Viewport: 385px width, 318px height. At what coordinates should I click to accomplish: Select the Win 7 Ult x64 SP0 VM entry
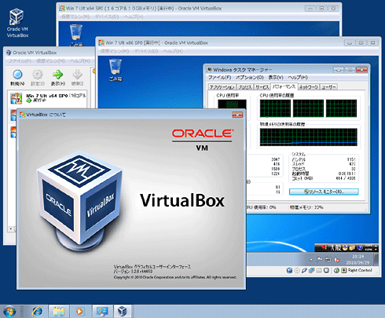(48, 98)
